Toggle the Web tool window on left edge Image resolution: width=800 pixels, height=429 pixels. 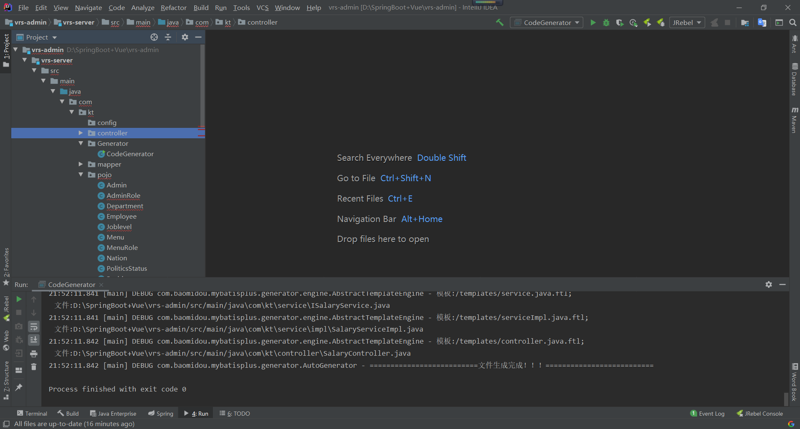point(6,340)
